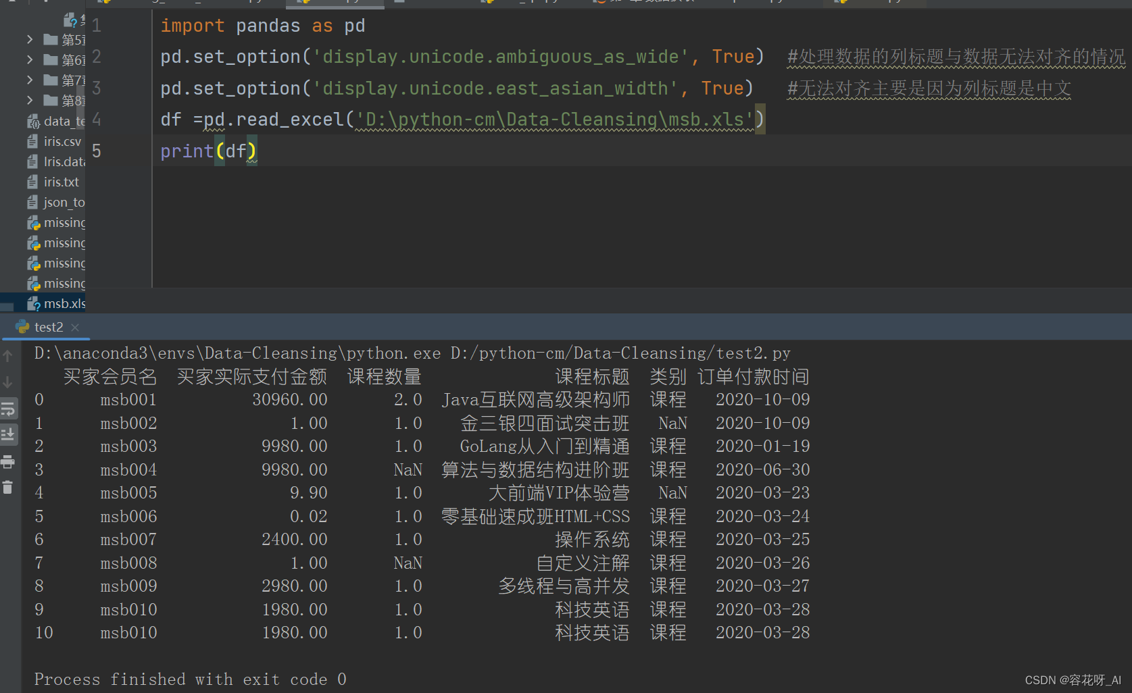Expand the 第6 folder chevron
This screenshot has width=1132, height=693.
point(30,60)
